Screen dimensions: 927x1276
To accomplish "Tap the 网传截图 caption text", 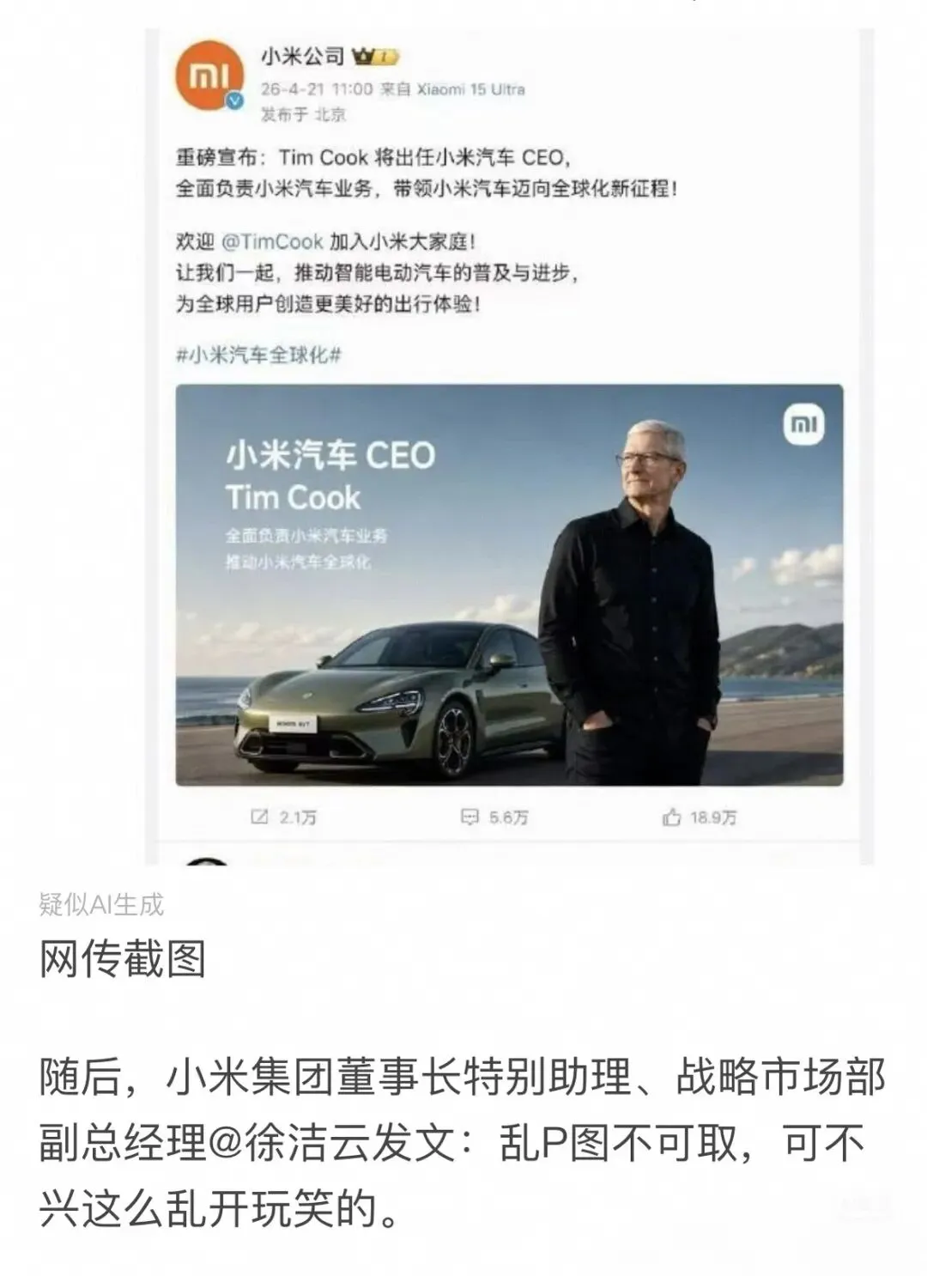I will coord(123,958).
